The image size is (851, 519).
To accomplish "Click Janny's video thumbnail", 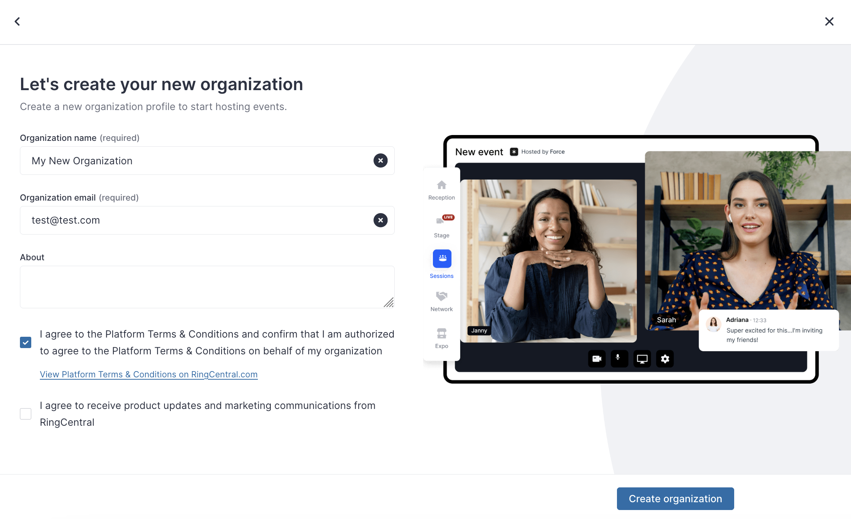I will [549, 261].
